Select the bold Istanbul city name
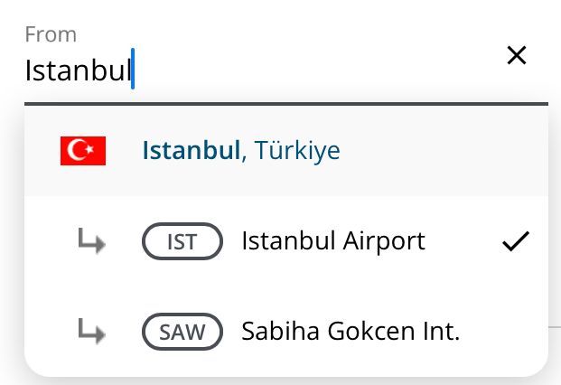Screen dimensions: 561x385 tap(191, 150)
